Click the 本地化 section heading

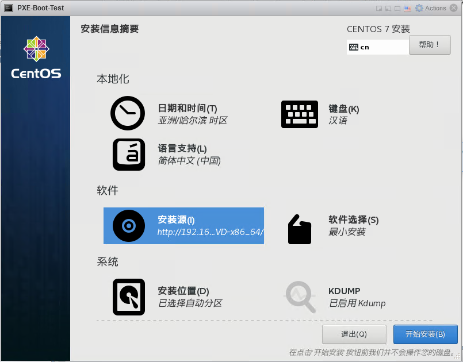click(x=113, y=79)
